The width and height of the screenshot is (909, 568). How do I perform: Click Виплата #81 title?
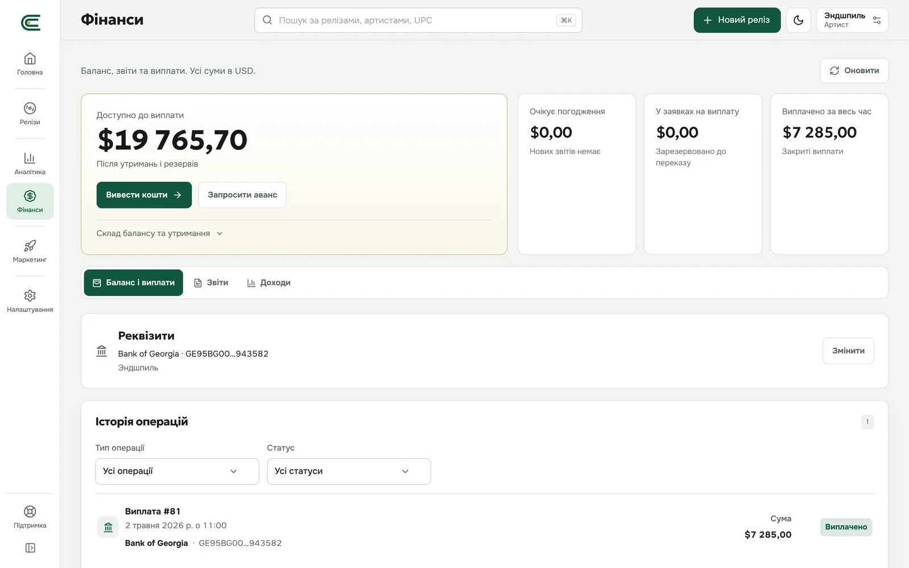point(153,511)
